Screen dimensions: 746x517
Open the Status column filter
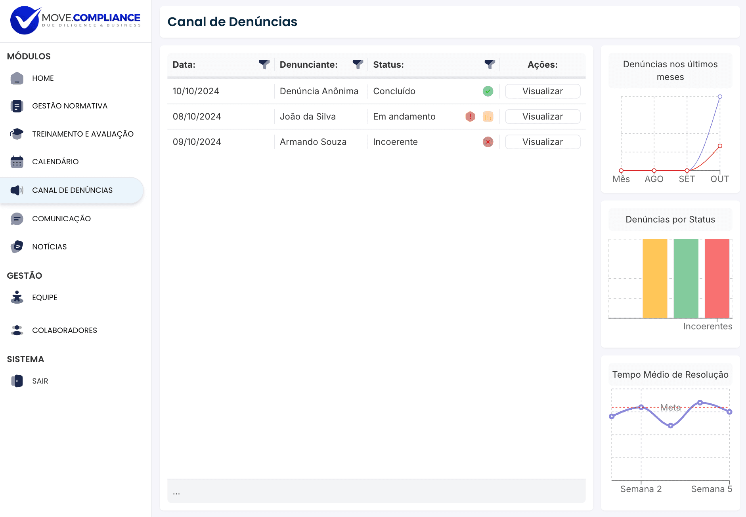click(x=490, y=65)
